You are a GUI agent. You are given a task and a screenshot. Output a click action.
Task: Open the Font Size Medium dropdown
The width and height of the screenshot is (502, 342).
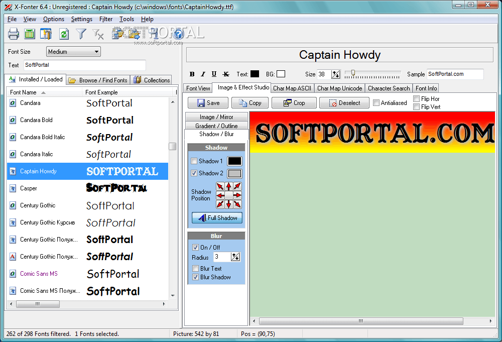[x=74, y=52]
